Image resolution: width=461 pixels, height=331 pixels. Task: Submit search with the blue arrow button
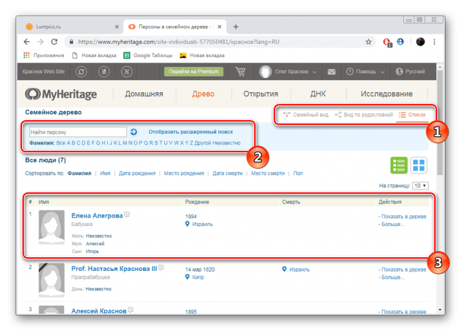click(134, 132)
